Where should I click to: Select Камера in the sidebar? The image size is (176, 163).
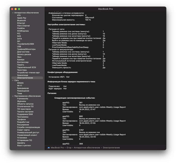(x=21, y=60)
